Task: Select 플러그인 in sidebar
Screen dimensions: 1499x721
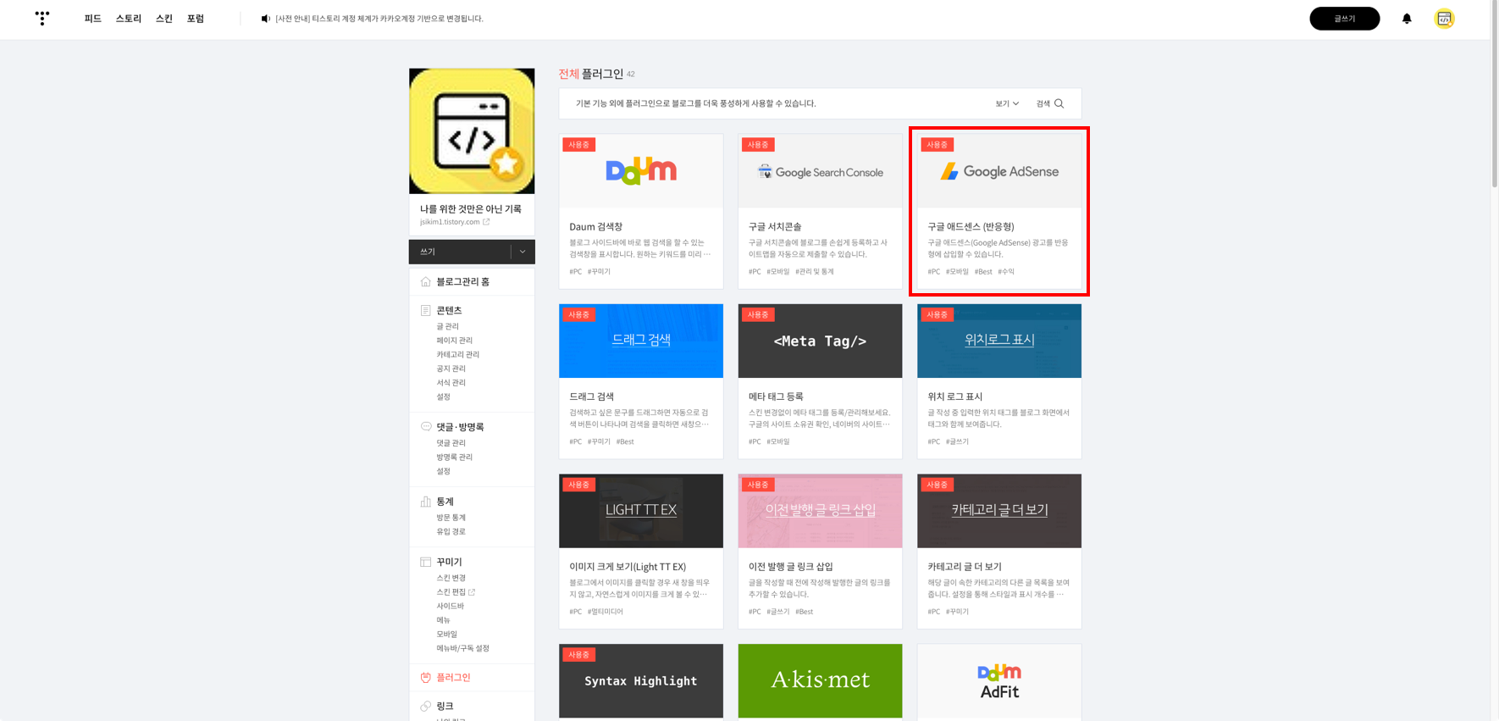Action: pos(453,677)
